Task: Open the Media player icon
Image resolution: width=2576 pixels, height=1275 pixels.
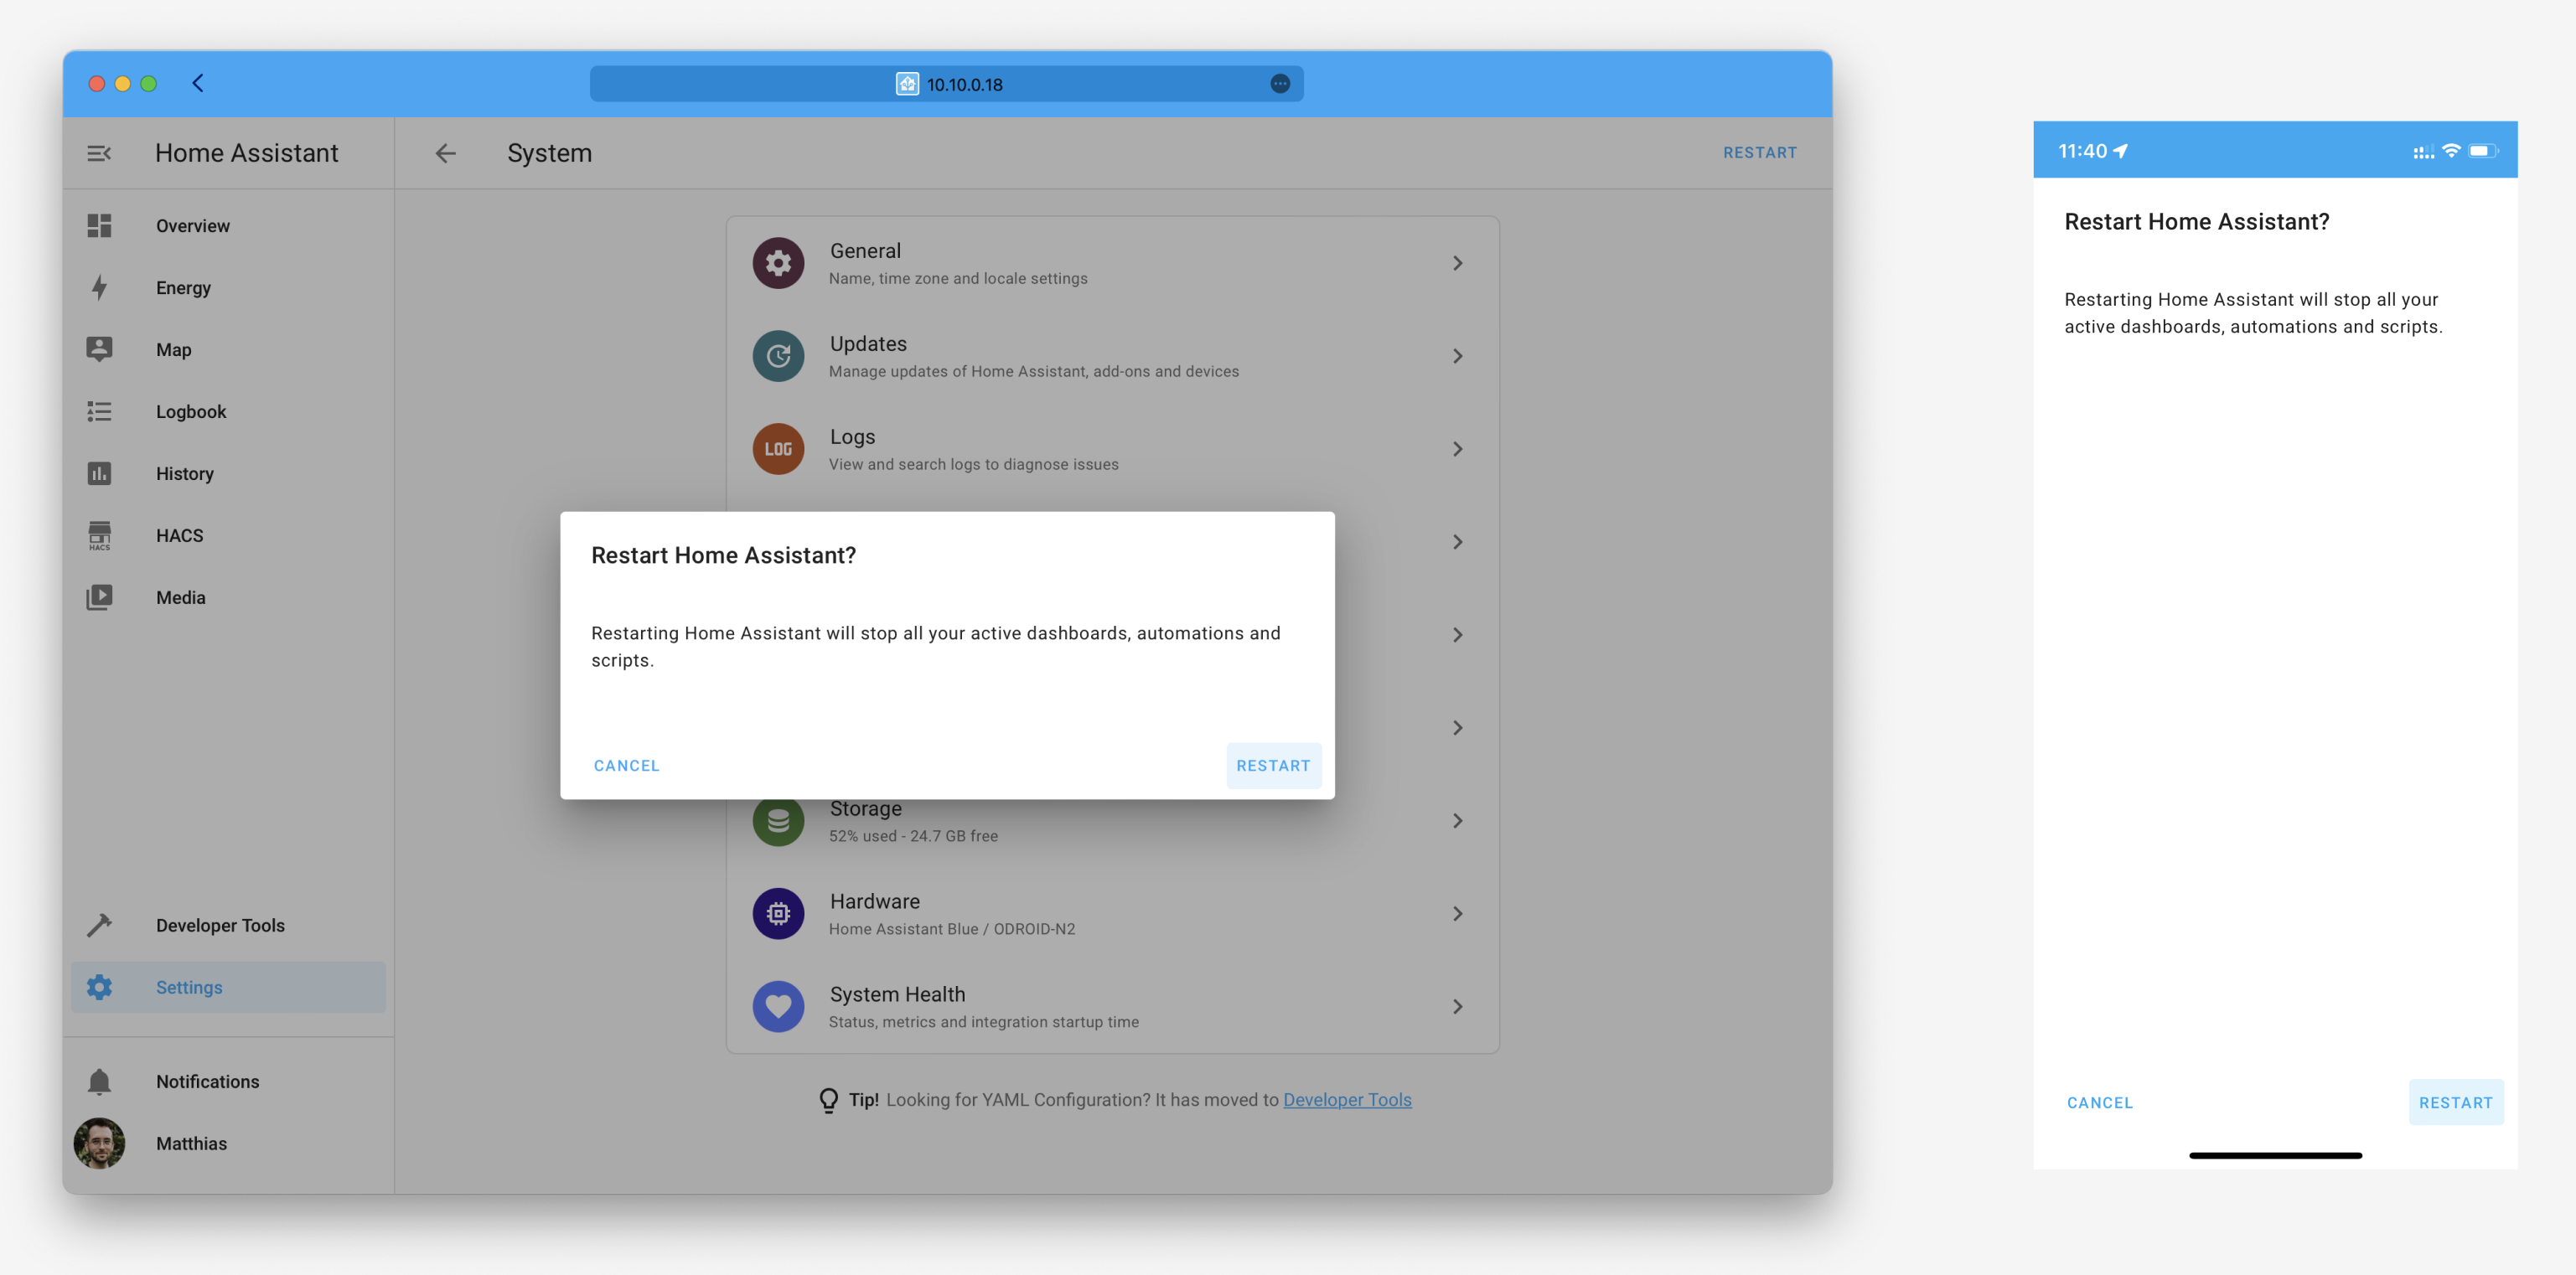Action: (x=99, y=596)
